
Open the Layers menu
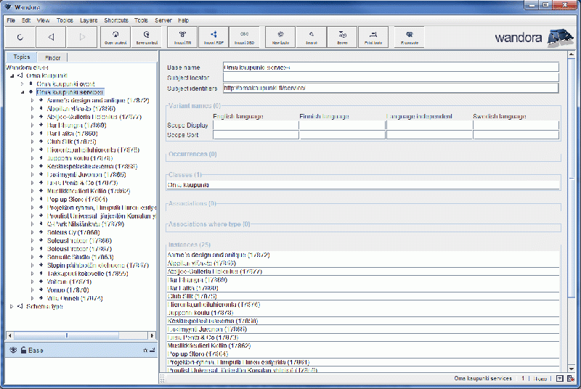pyautogui.click(x=88, y=20)
